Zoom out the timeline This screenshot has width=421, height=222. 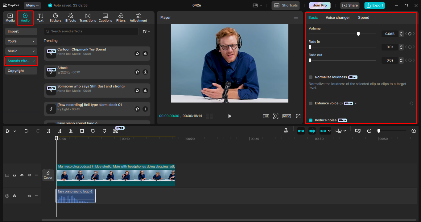pyautogui.click(x=369, y=131)
